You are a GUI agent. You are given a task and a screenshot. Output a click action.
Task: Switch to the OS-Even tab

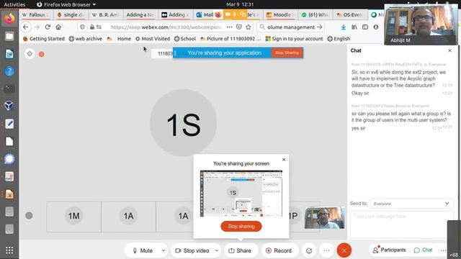click(x=349, y=14)
